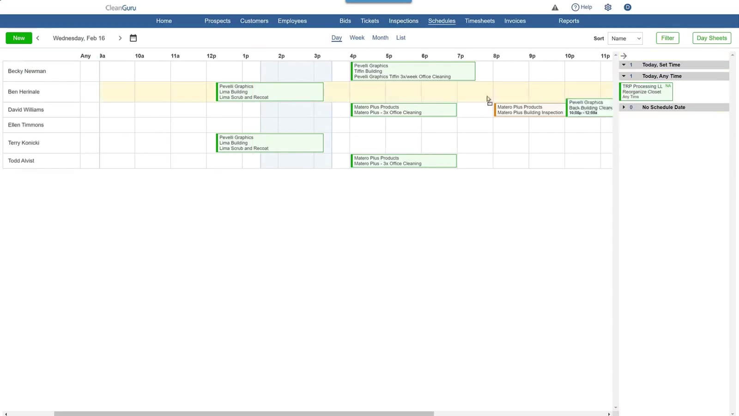Switch to Month view
This screenshot has width=739, height=416.
pyautogui.click(x=380, y=38)
